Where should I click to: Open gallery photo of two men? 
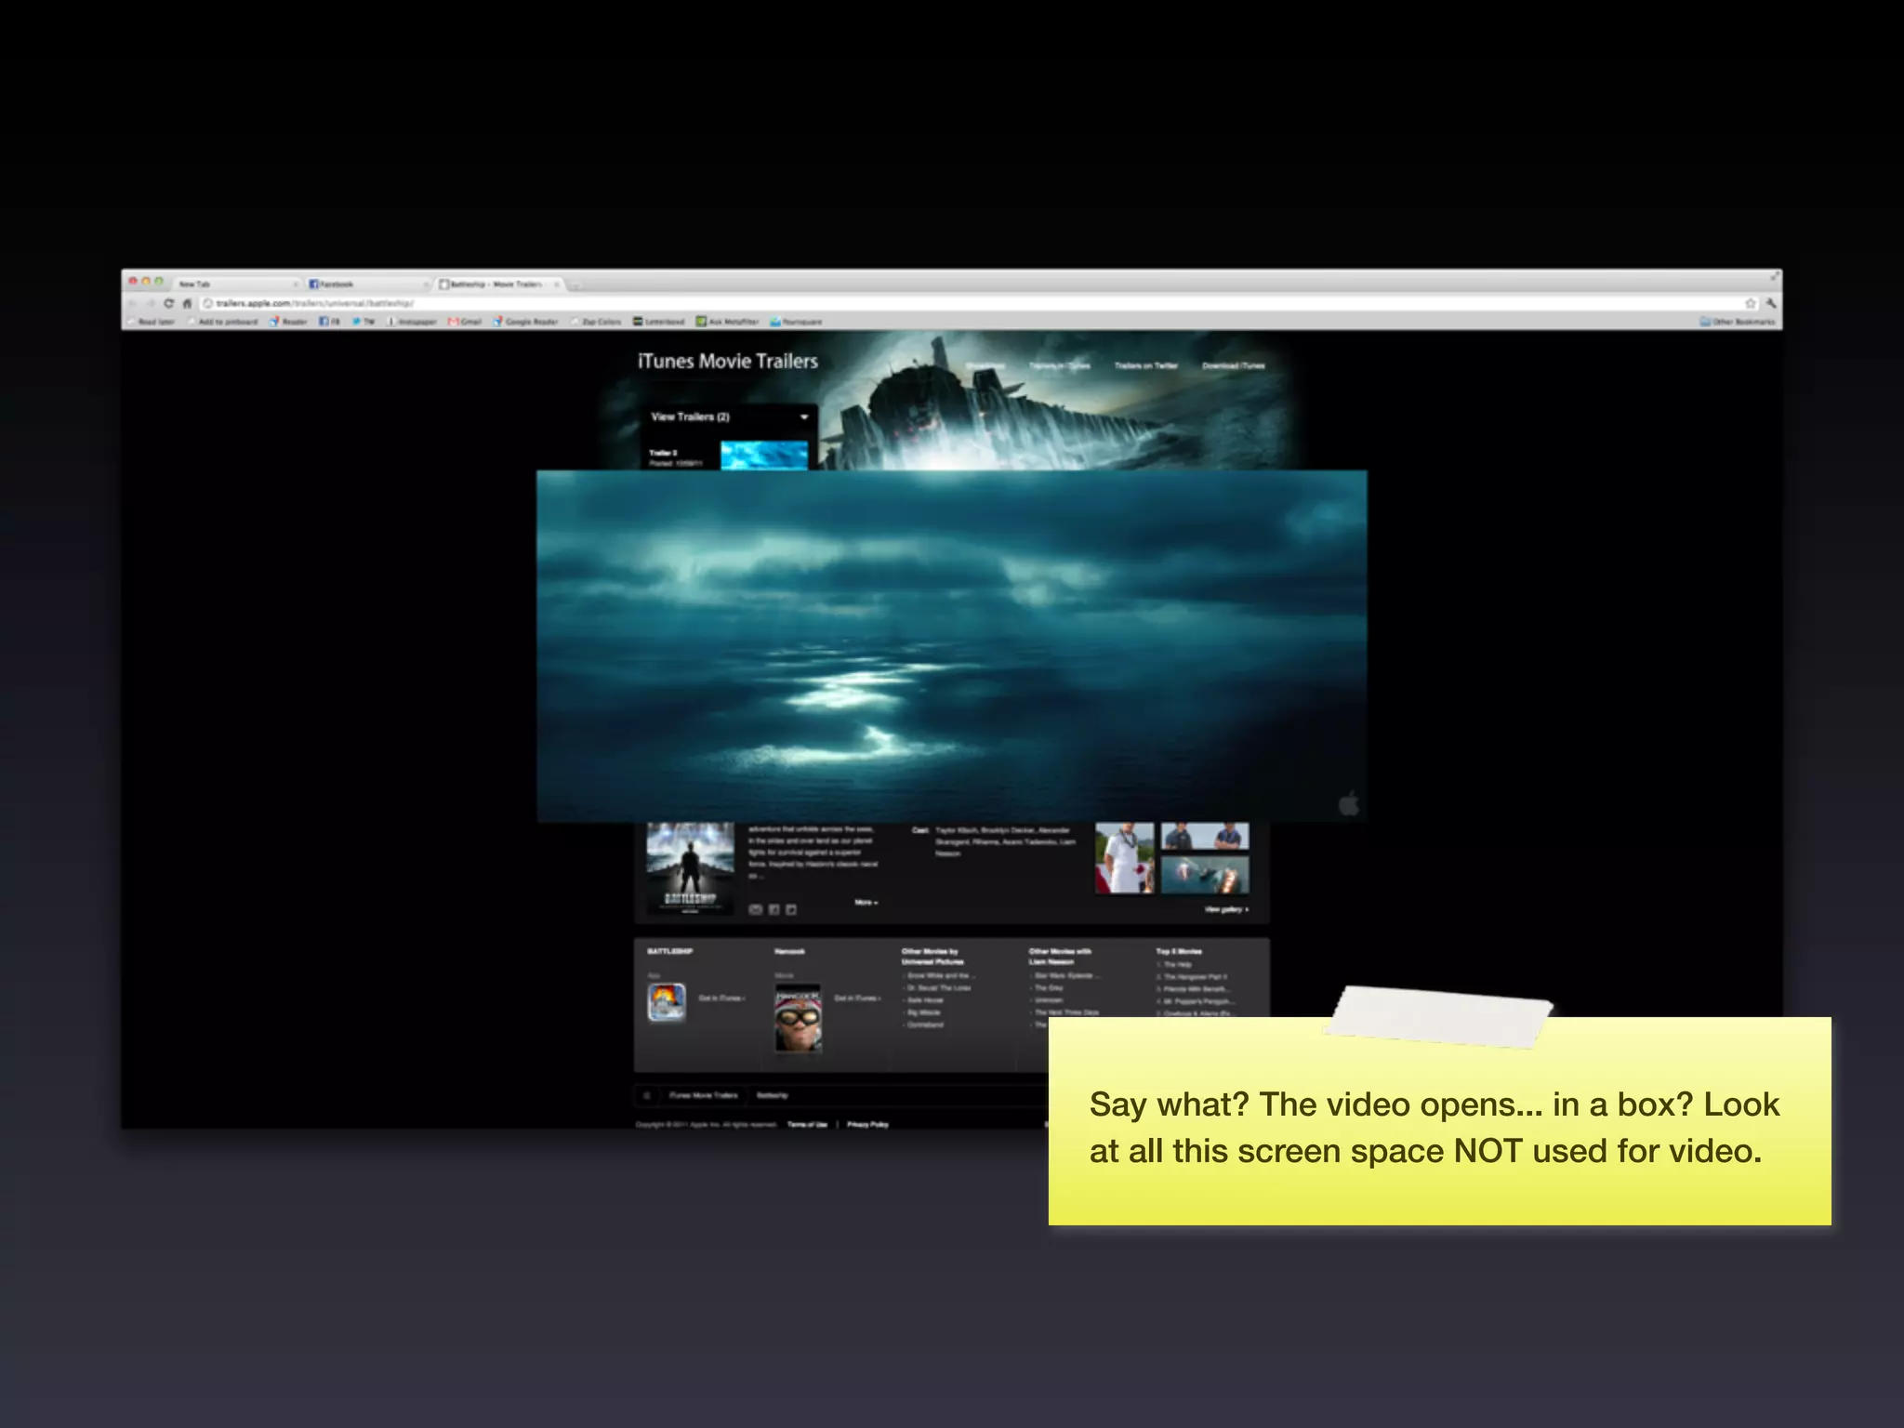(x=1205, y=837)
